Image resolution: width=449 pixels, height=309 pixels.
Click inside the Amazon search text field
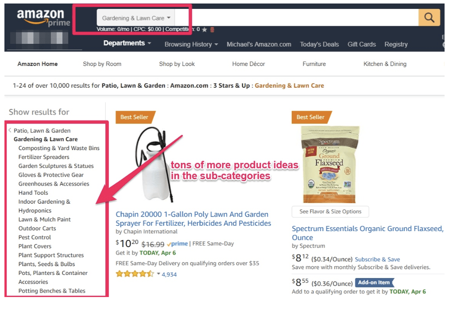pos(296,17)
